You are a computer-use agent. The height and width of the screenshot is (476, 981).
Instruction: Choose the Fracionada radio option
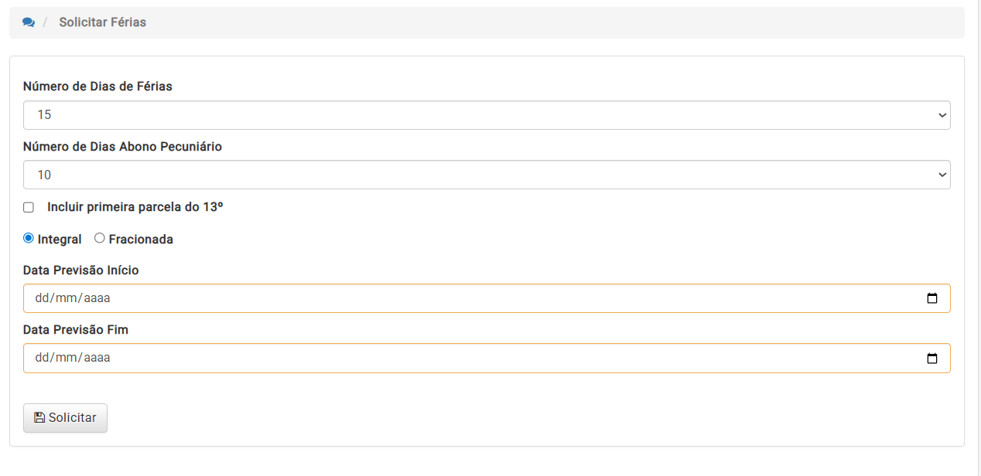[x=100, y=238]
